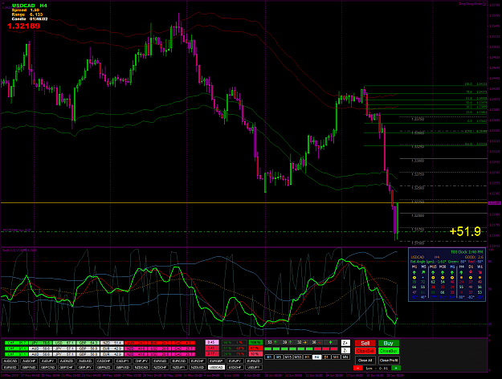Click the last red signal strength bar
This screenshot has height=379, width=502.
point(334,349)
